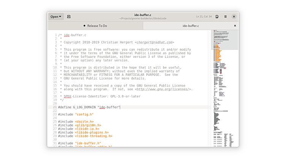Click the Ln 21, Col 34 position indicator

tap(203, 16)
